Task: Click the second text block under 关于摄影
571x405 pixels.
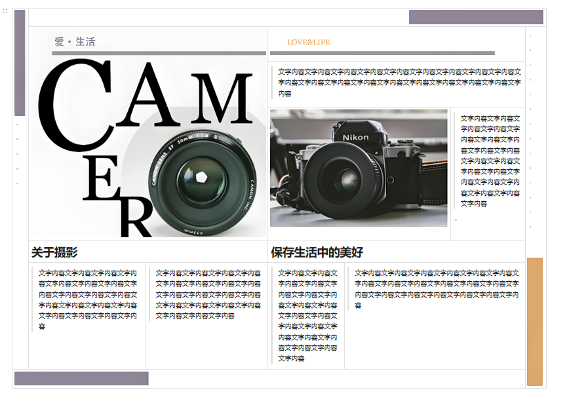Action: click(208, 294)
